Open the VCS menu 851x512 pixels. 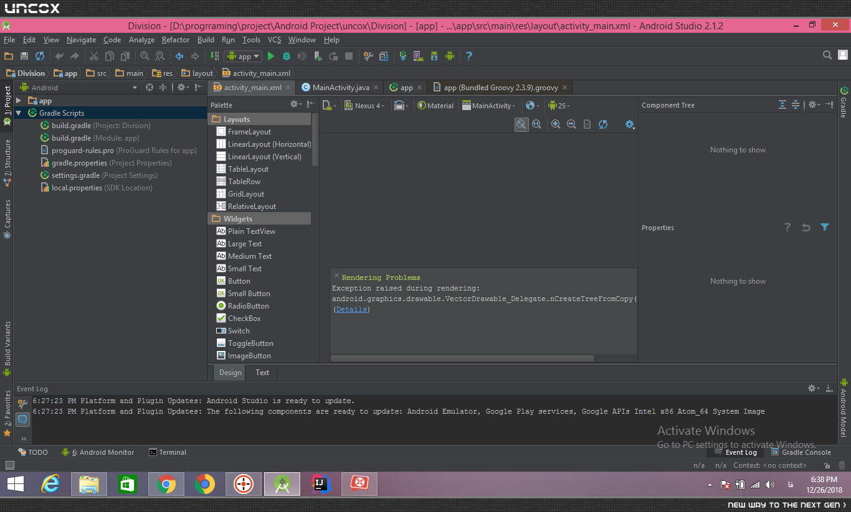(275, 40)
